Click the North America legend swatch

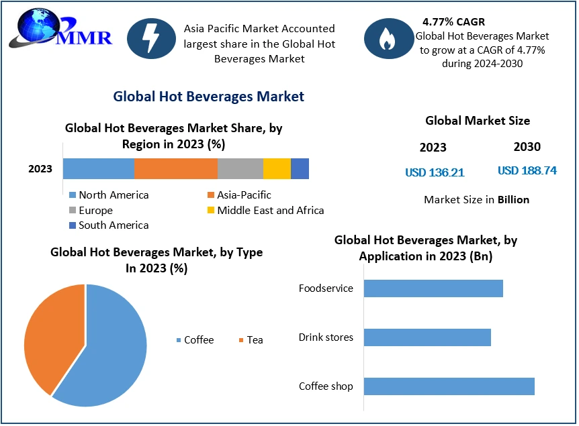73,195
